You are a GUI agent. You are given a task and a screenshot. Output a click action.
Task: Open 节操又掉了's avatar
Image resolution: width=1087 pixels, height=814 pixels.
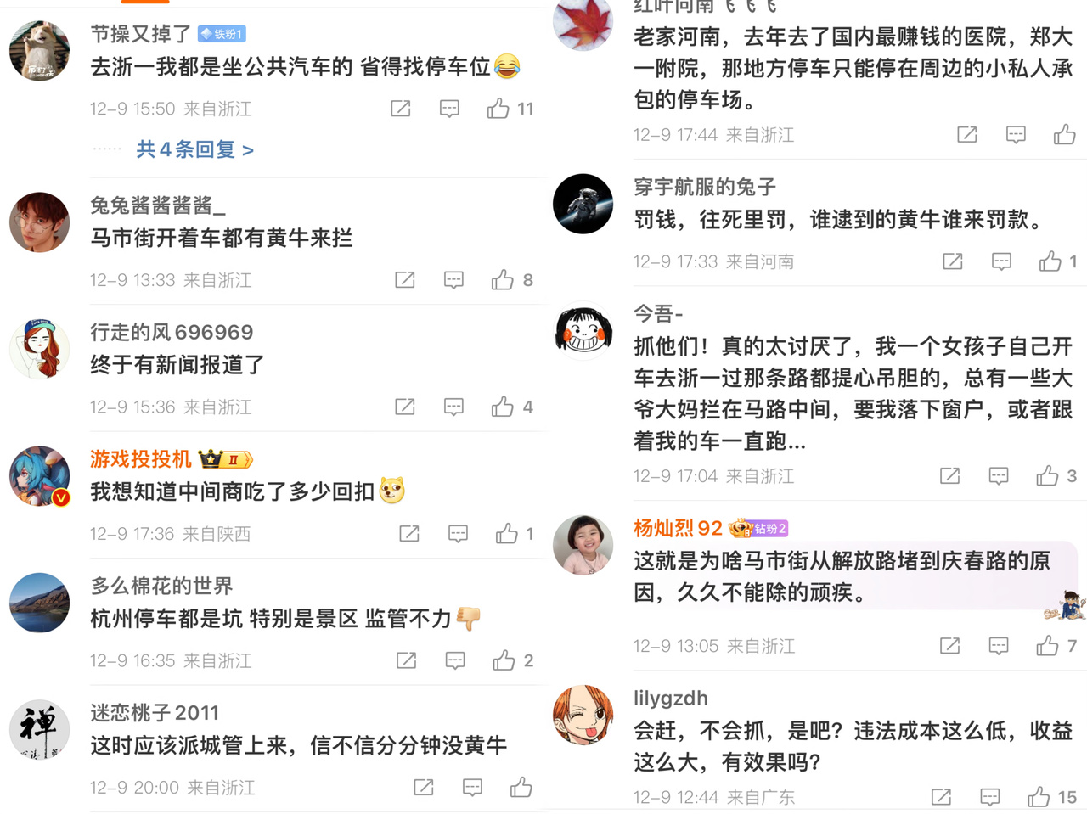[39, 51]
